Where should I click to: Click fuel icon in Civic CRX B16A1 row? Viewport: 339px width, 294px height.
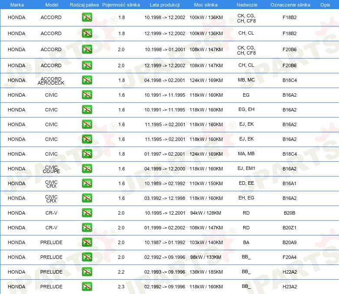(x=87, y=183)
